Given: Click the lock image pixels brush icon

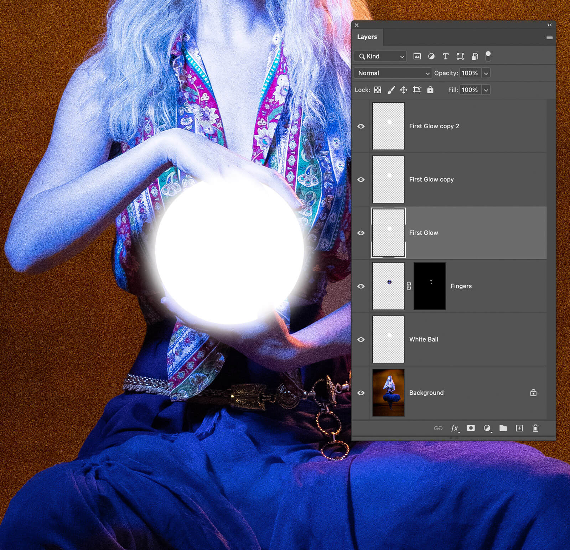Looking at the screenshot, I should click(x=391, y=90).
